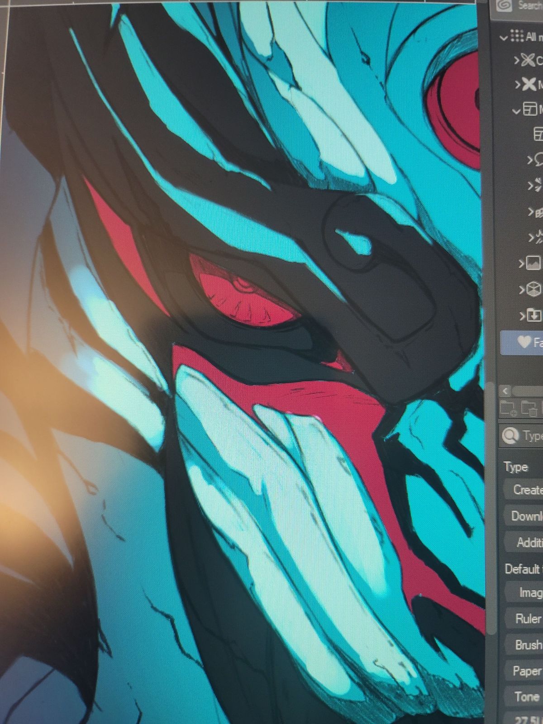Select the Image material picture icon

coord(533,262)
